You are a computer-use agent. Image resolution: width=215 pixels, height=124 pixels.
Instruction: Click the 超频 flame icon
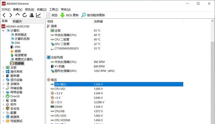pyautogui.click(x=12, y=51)
